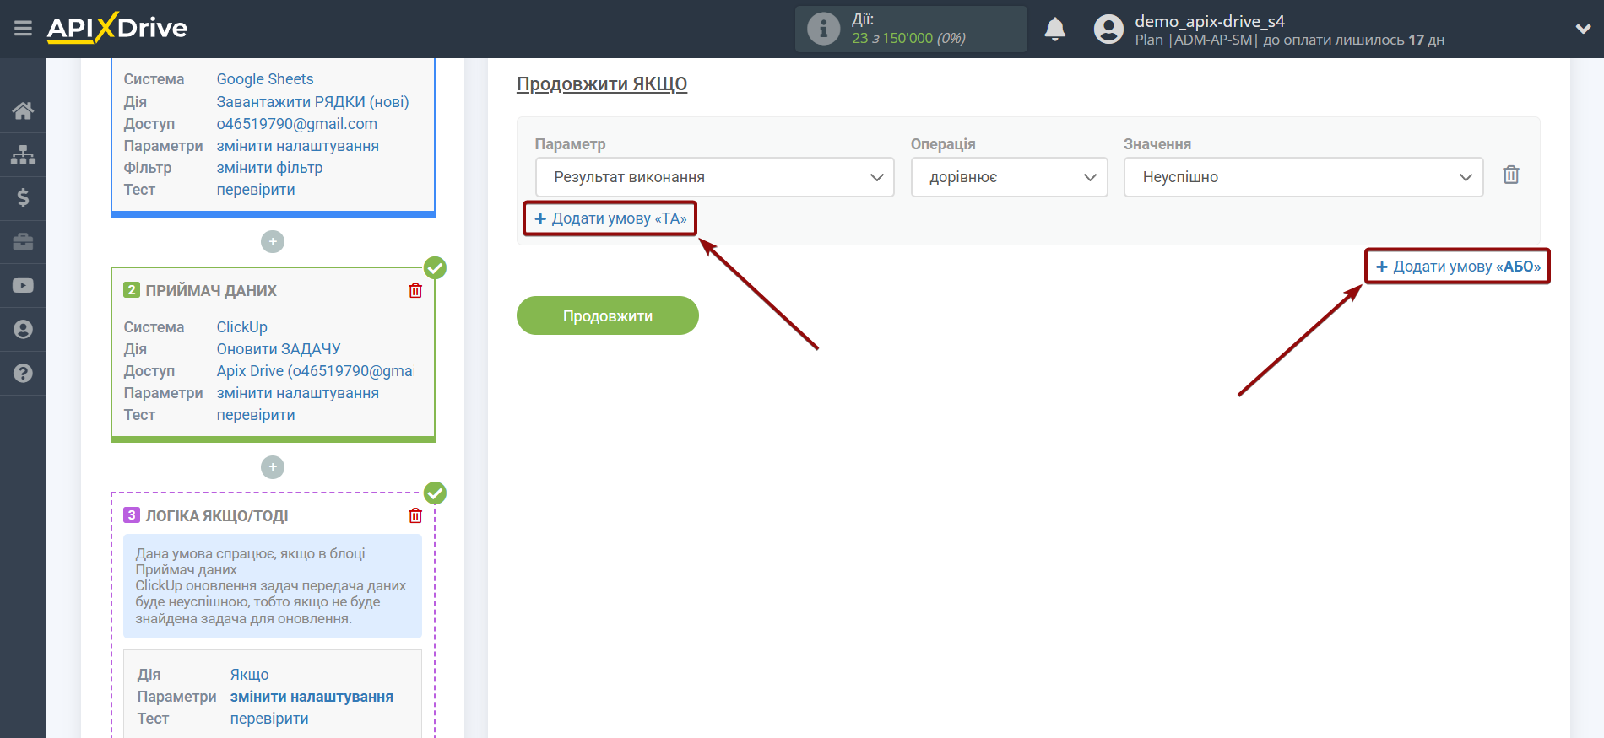Click the 23 з 150'000 actions counter

(908, 38)
